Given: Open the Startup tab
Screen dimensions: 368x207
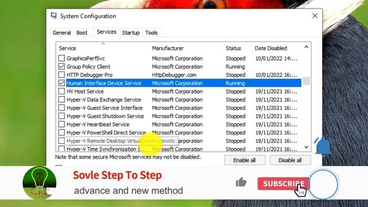Looking at the screenshot, I should pyautogui.click(x=131, y=33).
